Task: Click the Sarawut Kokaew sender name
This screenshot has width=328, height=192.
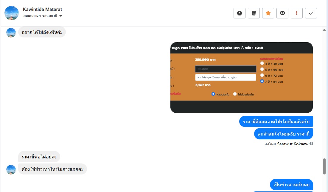Action: pos(293,144)
